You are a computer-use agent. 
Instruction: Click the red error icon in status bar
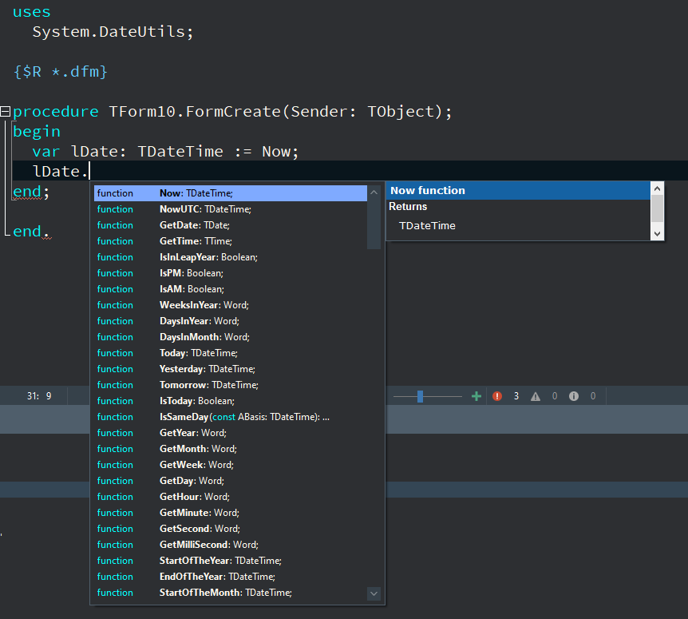pos(497,396)
